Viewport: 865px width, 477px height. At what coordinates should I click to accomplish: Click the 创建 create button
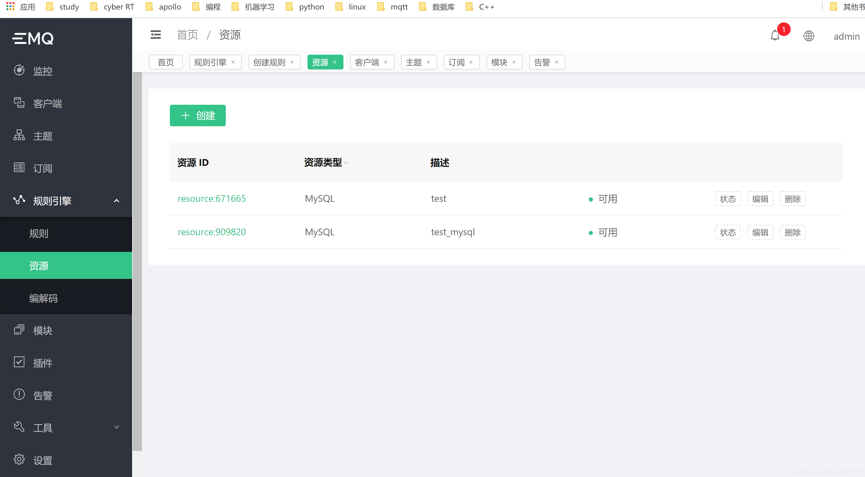coord(198,115)
